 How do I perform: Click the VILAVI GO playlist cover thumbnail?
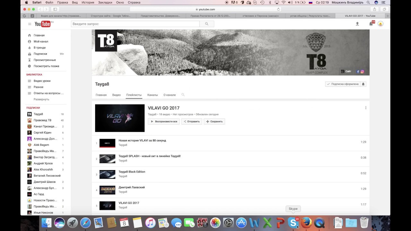[120, 118]
